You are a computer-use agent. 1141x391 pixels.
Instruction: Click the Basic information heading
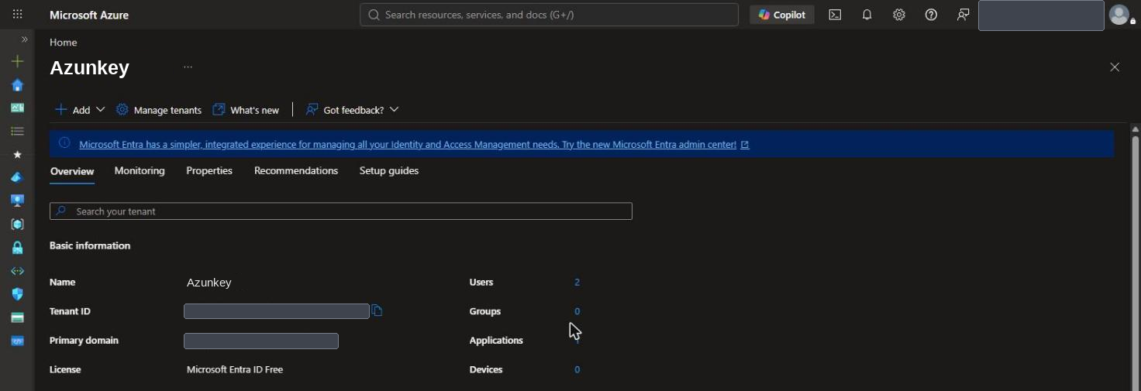(x=90, y=245)
